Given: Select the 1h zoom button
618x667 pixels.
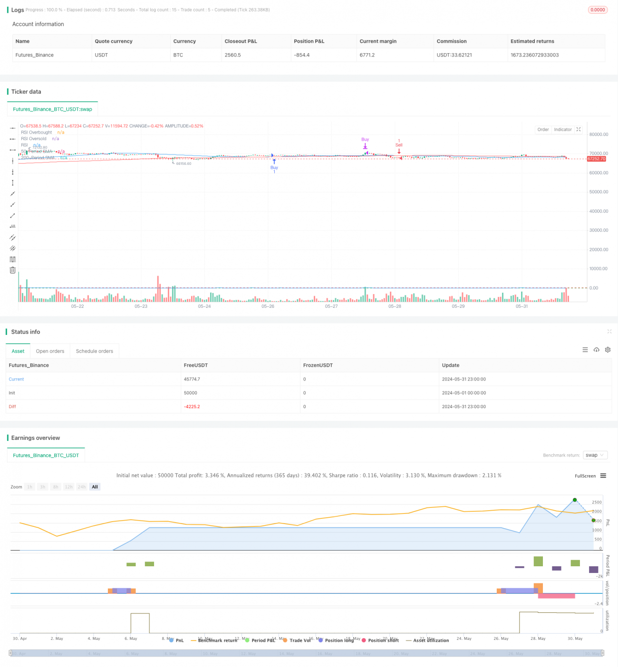Looking at the screenshot, I should pyautogui.click(x=30, y=487).
